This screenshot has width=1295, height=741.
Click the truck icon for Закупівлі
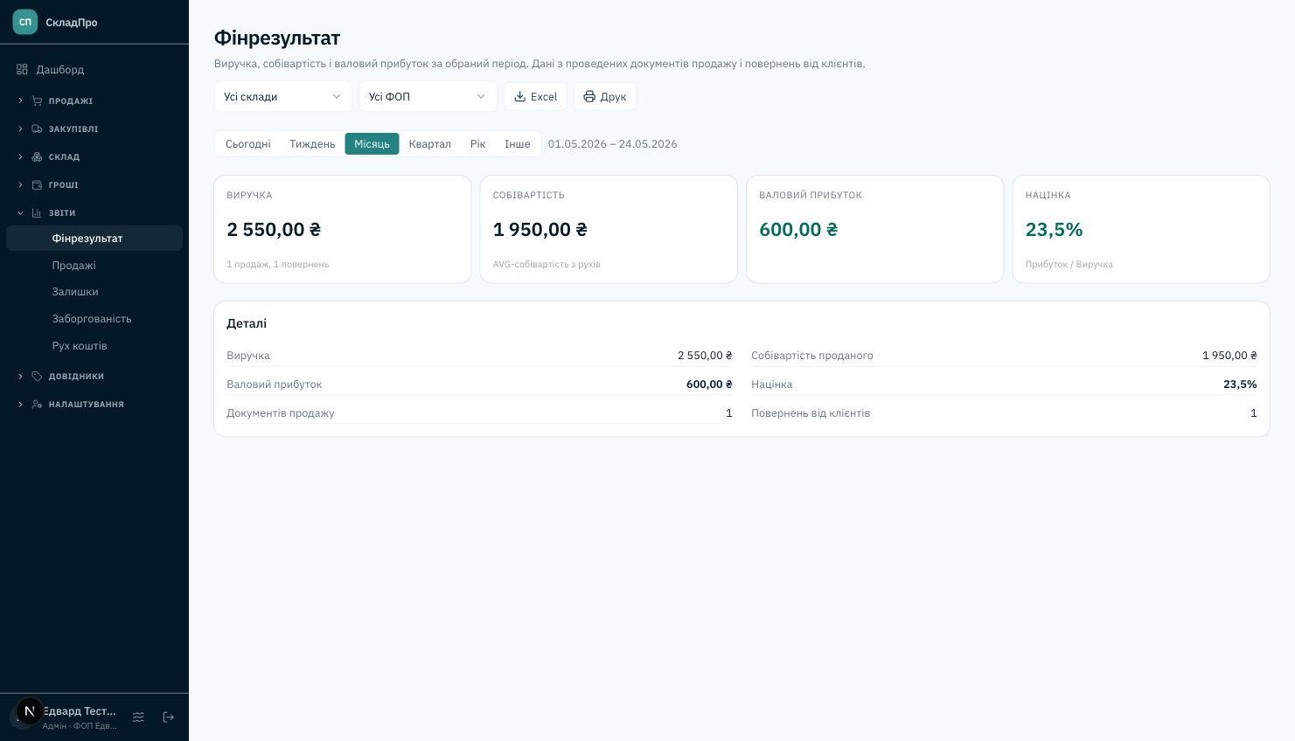(37, 128)
